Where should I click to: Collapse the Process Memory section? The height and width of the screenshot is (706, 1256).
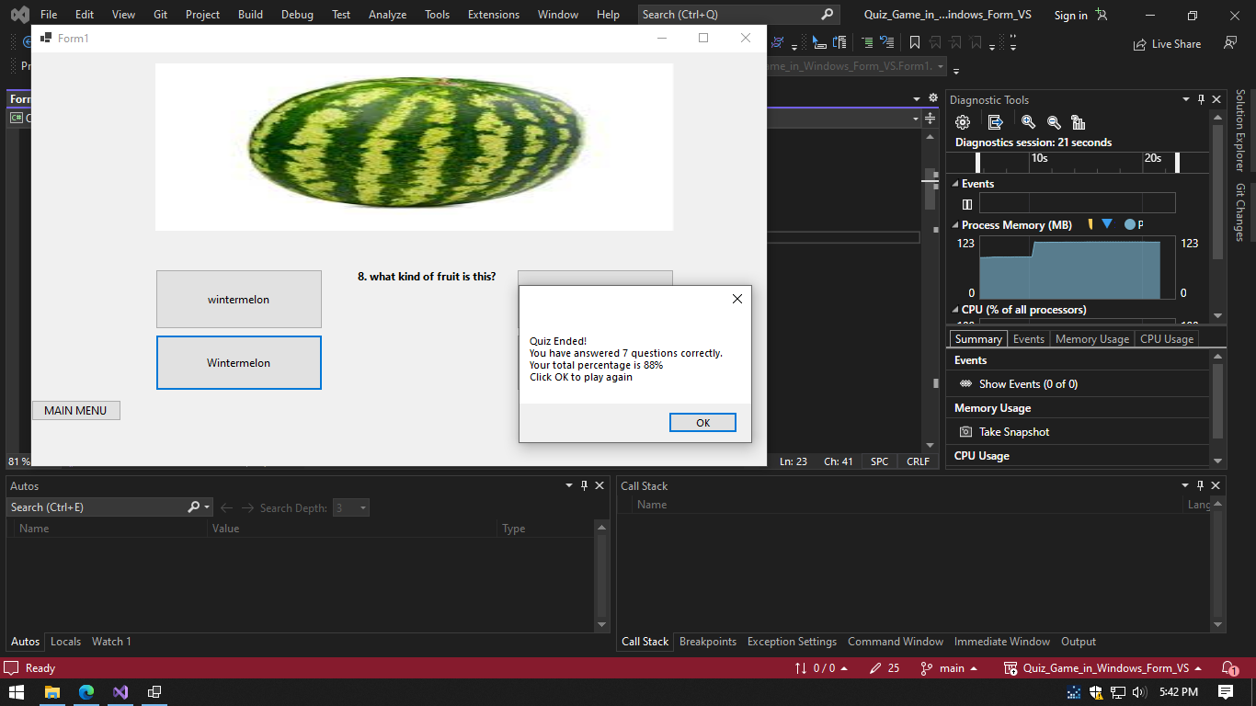coord(953,224)
